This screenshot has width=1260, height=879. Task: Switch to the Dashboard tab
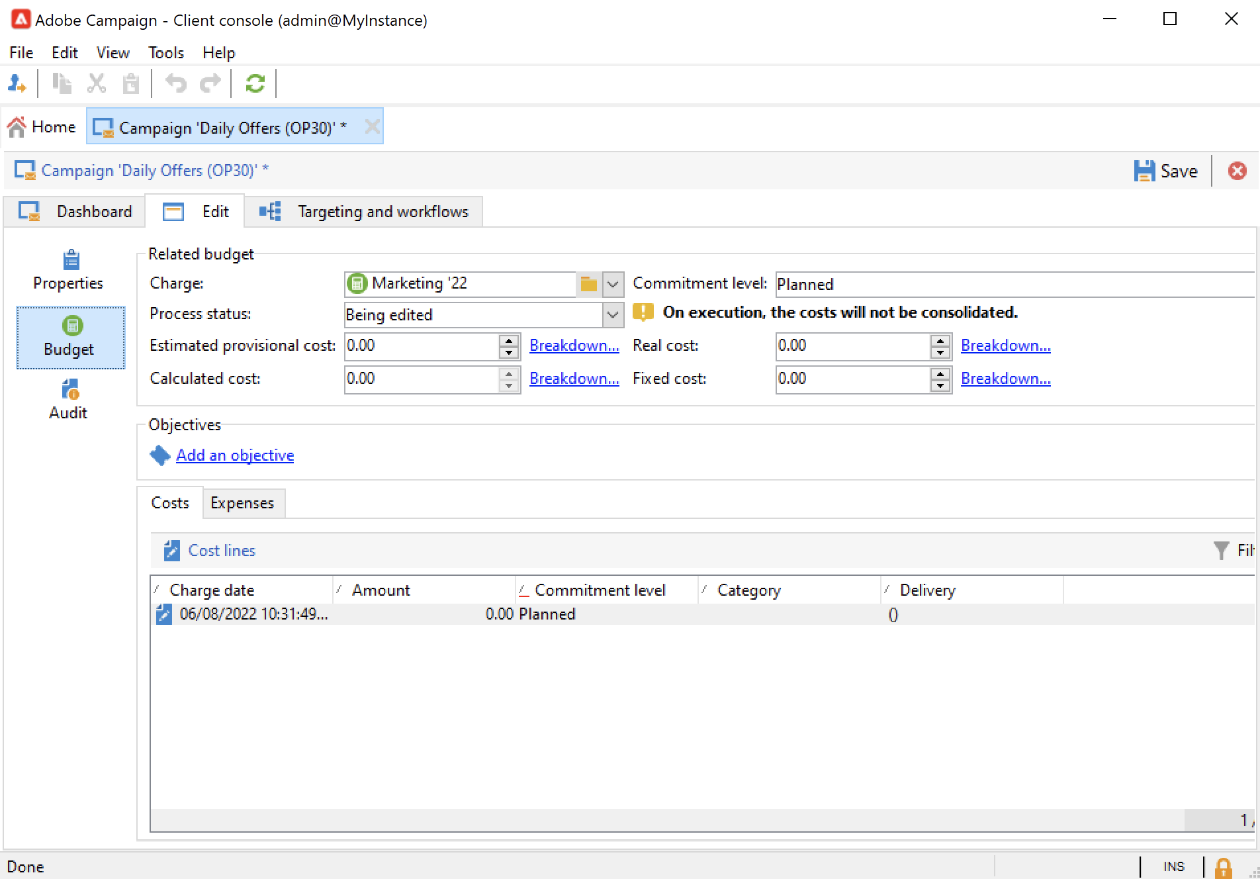click(x=75, y=211)
